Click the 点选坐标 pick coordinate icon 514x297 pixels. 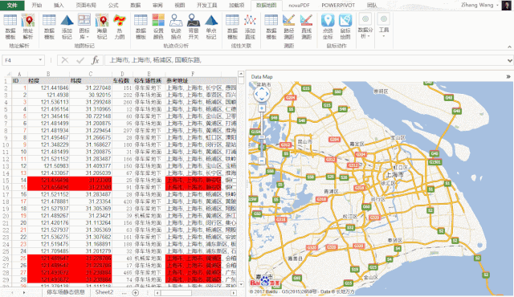[328, 26]
